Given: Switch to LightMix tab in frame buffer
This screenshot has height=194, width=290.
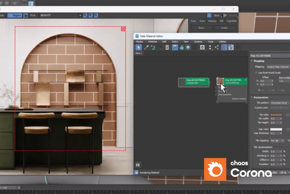Looking at the screenshot, I should pos(232,21).
